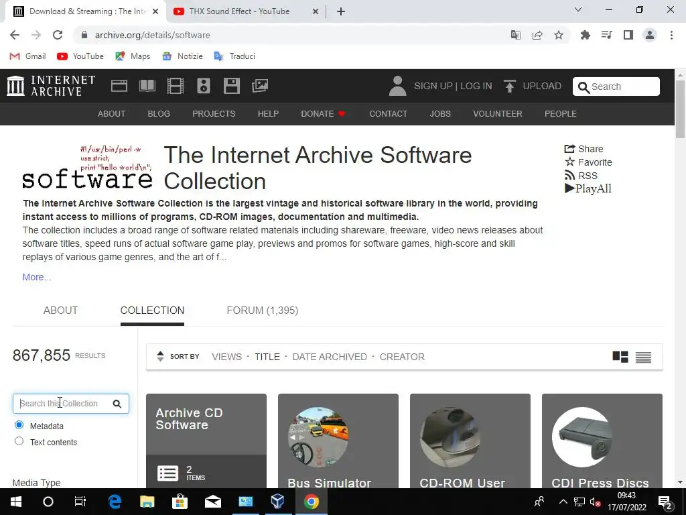The width and height of the screenshot is (686, 515).
Task: Sort results by DATE ARCHIVED
Action: click(330, 357)
